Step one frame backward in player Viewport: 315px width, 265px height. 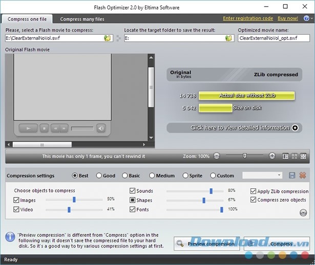click(x=55, y=128)
